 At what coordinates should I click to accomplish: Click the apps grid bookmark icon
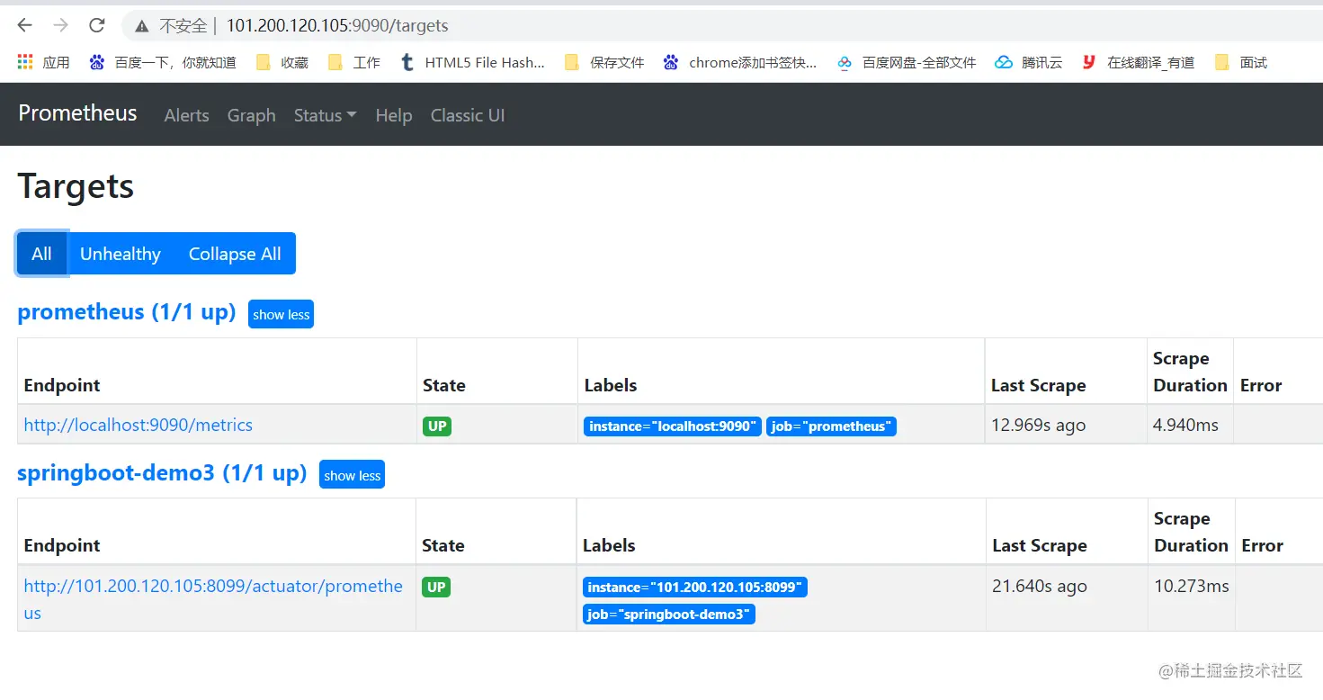[25, 62]
